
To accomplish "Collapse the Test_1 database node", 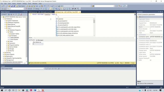I will coord(5,28).
